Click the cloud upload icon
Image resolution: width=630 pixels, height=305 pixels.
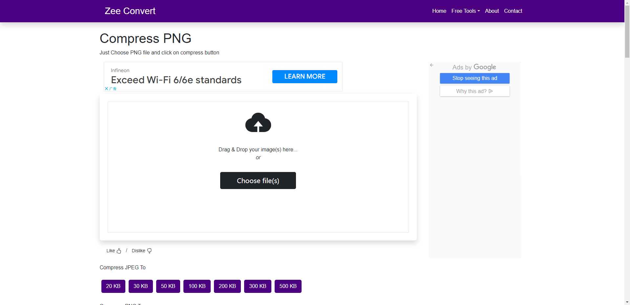258,123
